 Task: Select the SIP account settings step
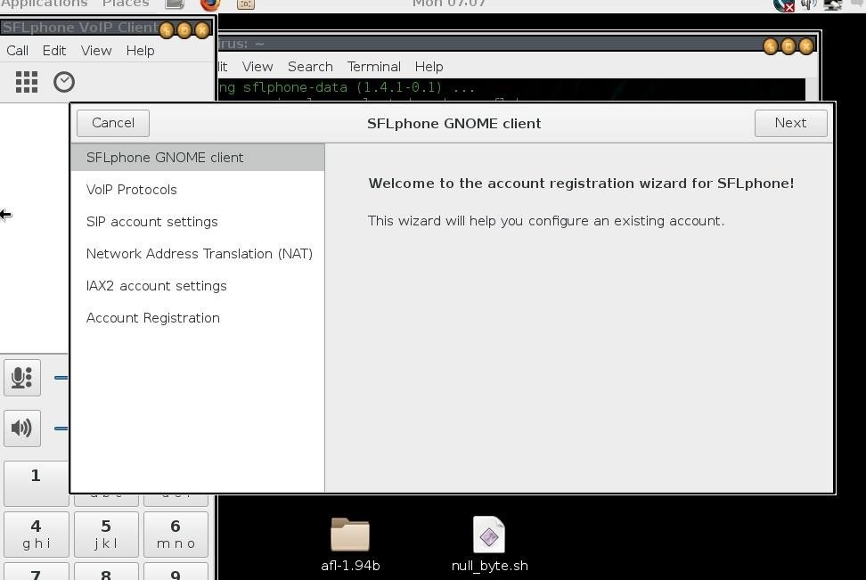tap(198, 222)
